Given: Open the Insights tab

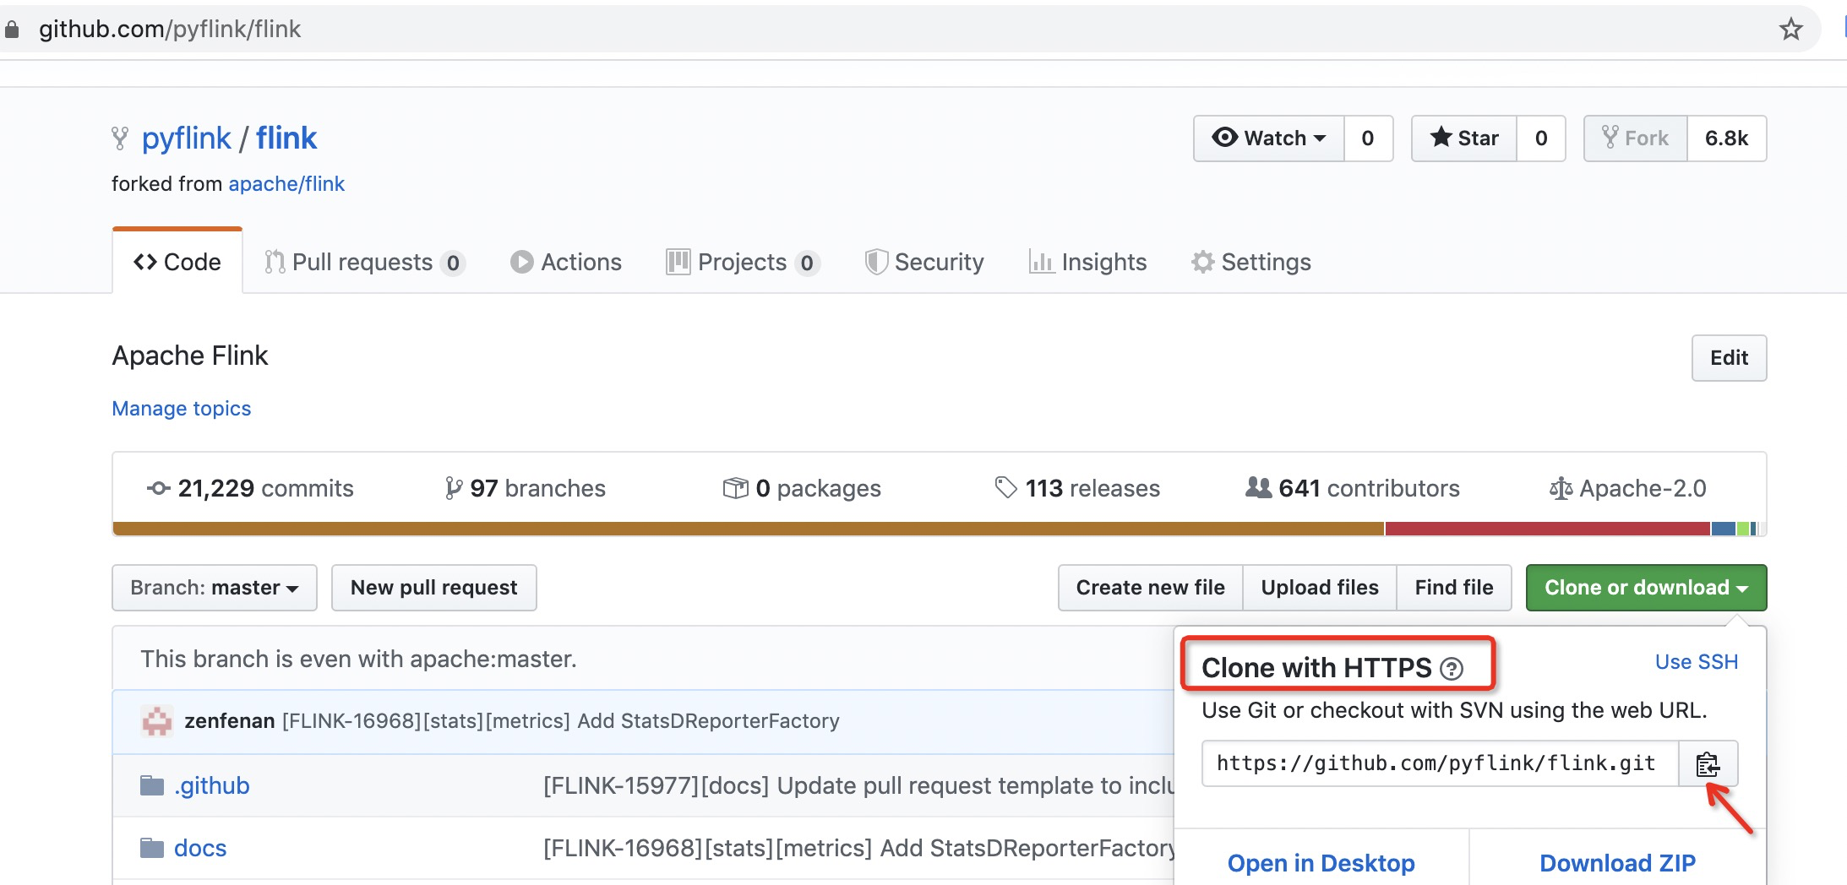Looking at the screenshot, I should point(1087,263).
